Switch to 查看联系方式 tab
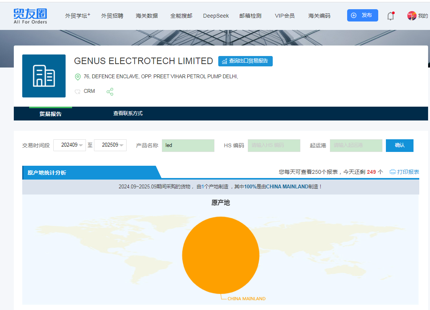The width and height of the screenshot is (430, 310). pyautogui.click(x=128, y=114)
